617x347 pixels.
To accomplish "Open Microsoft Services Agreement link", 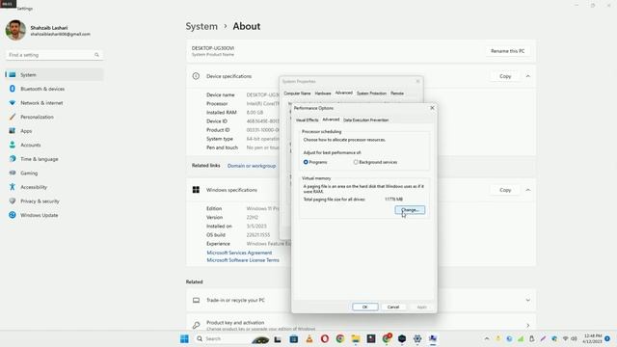I will (239, 253).
